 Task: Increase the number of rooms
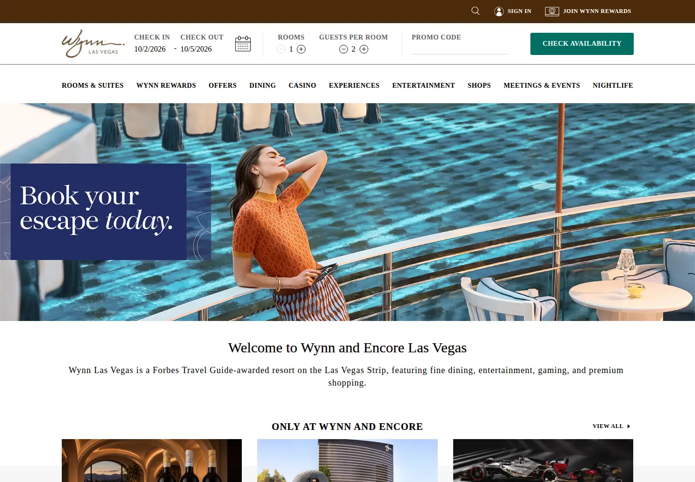pyautogui.click(x=301, y=49)
